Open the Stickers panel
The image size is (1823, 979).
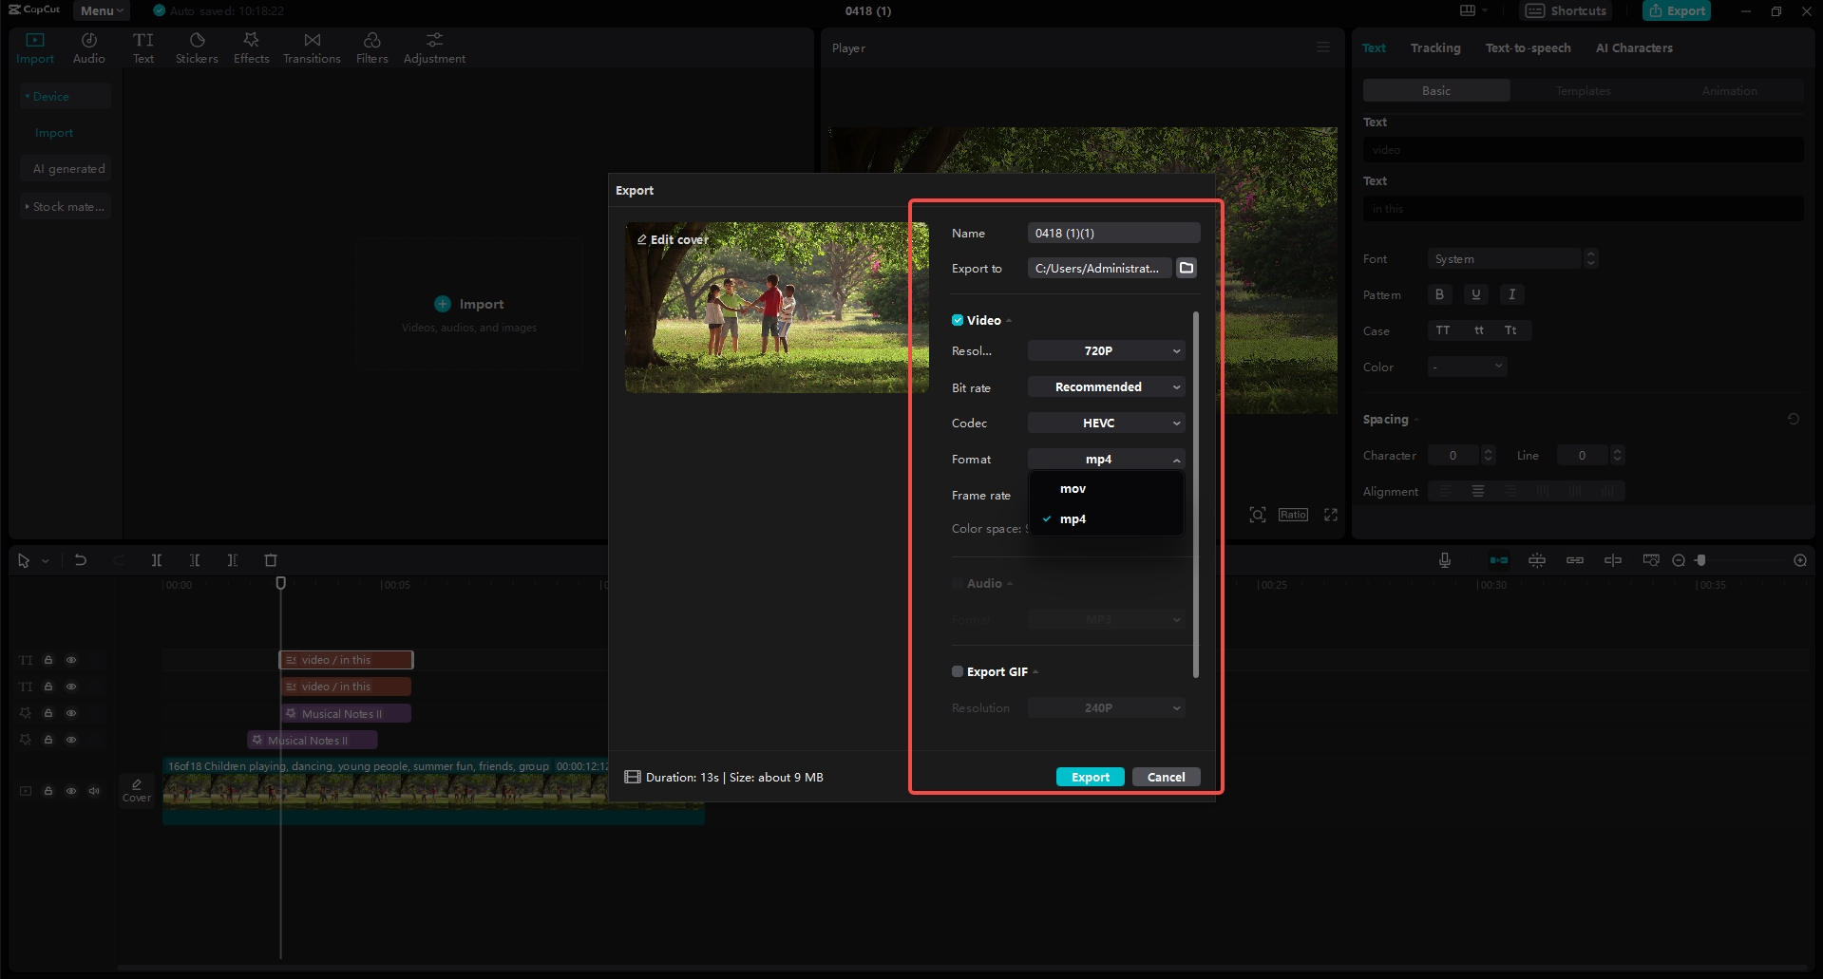197,47
